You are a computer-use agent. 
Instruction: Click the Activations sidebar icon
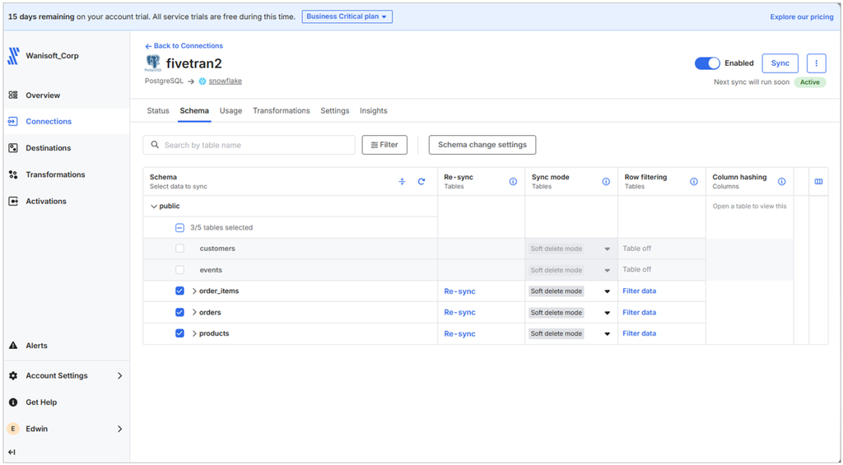click(13, 201)
